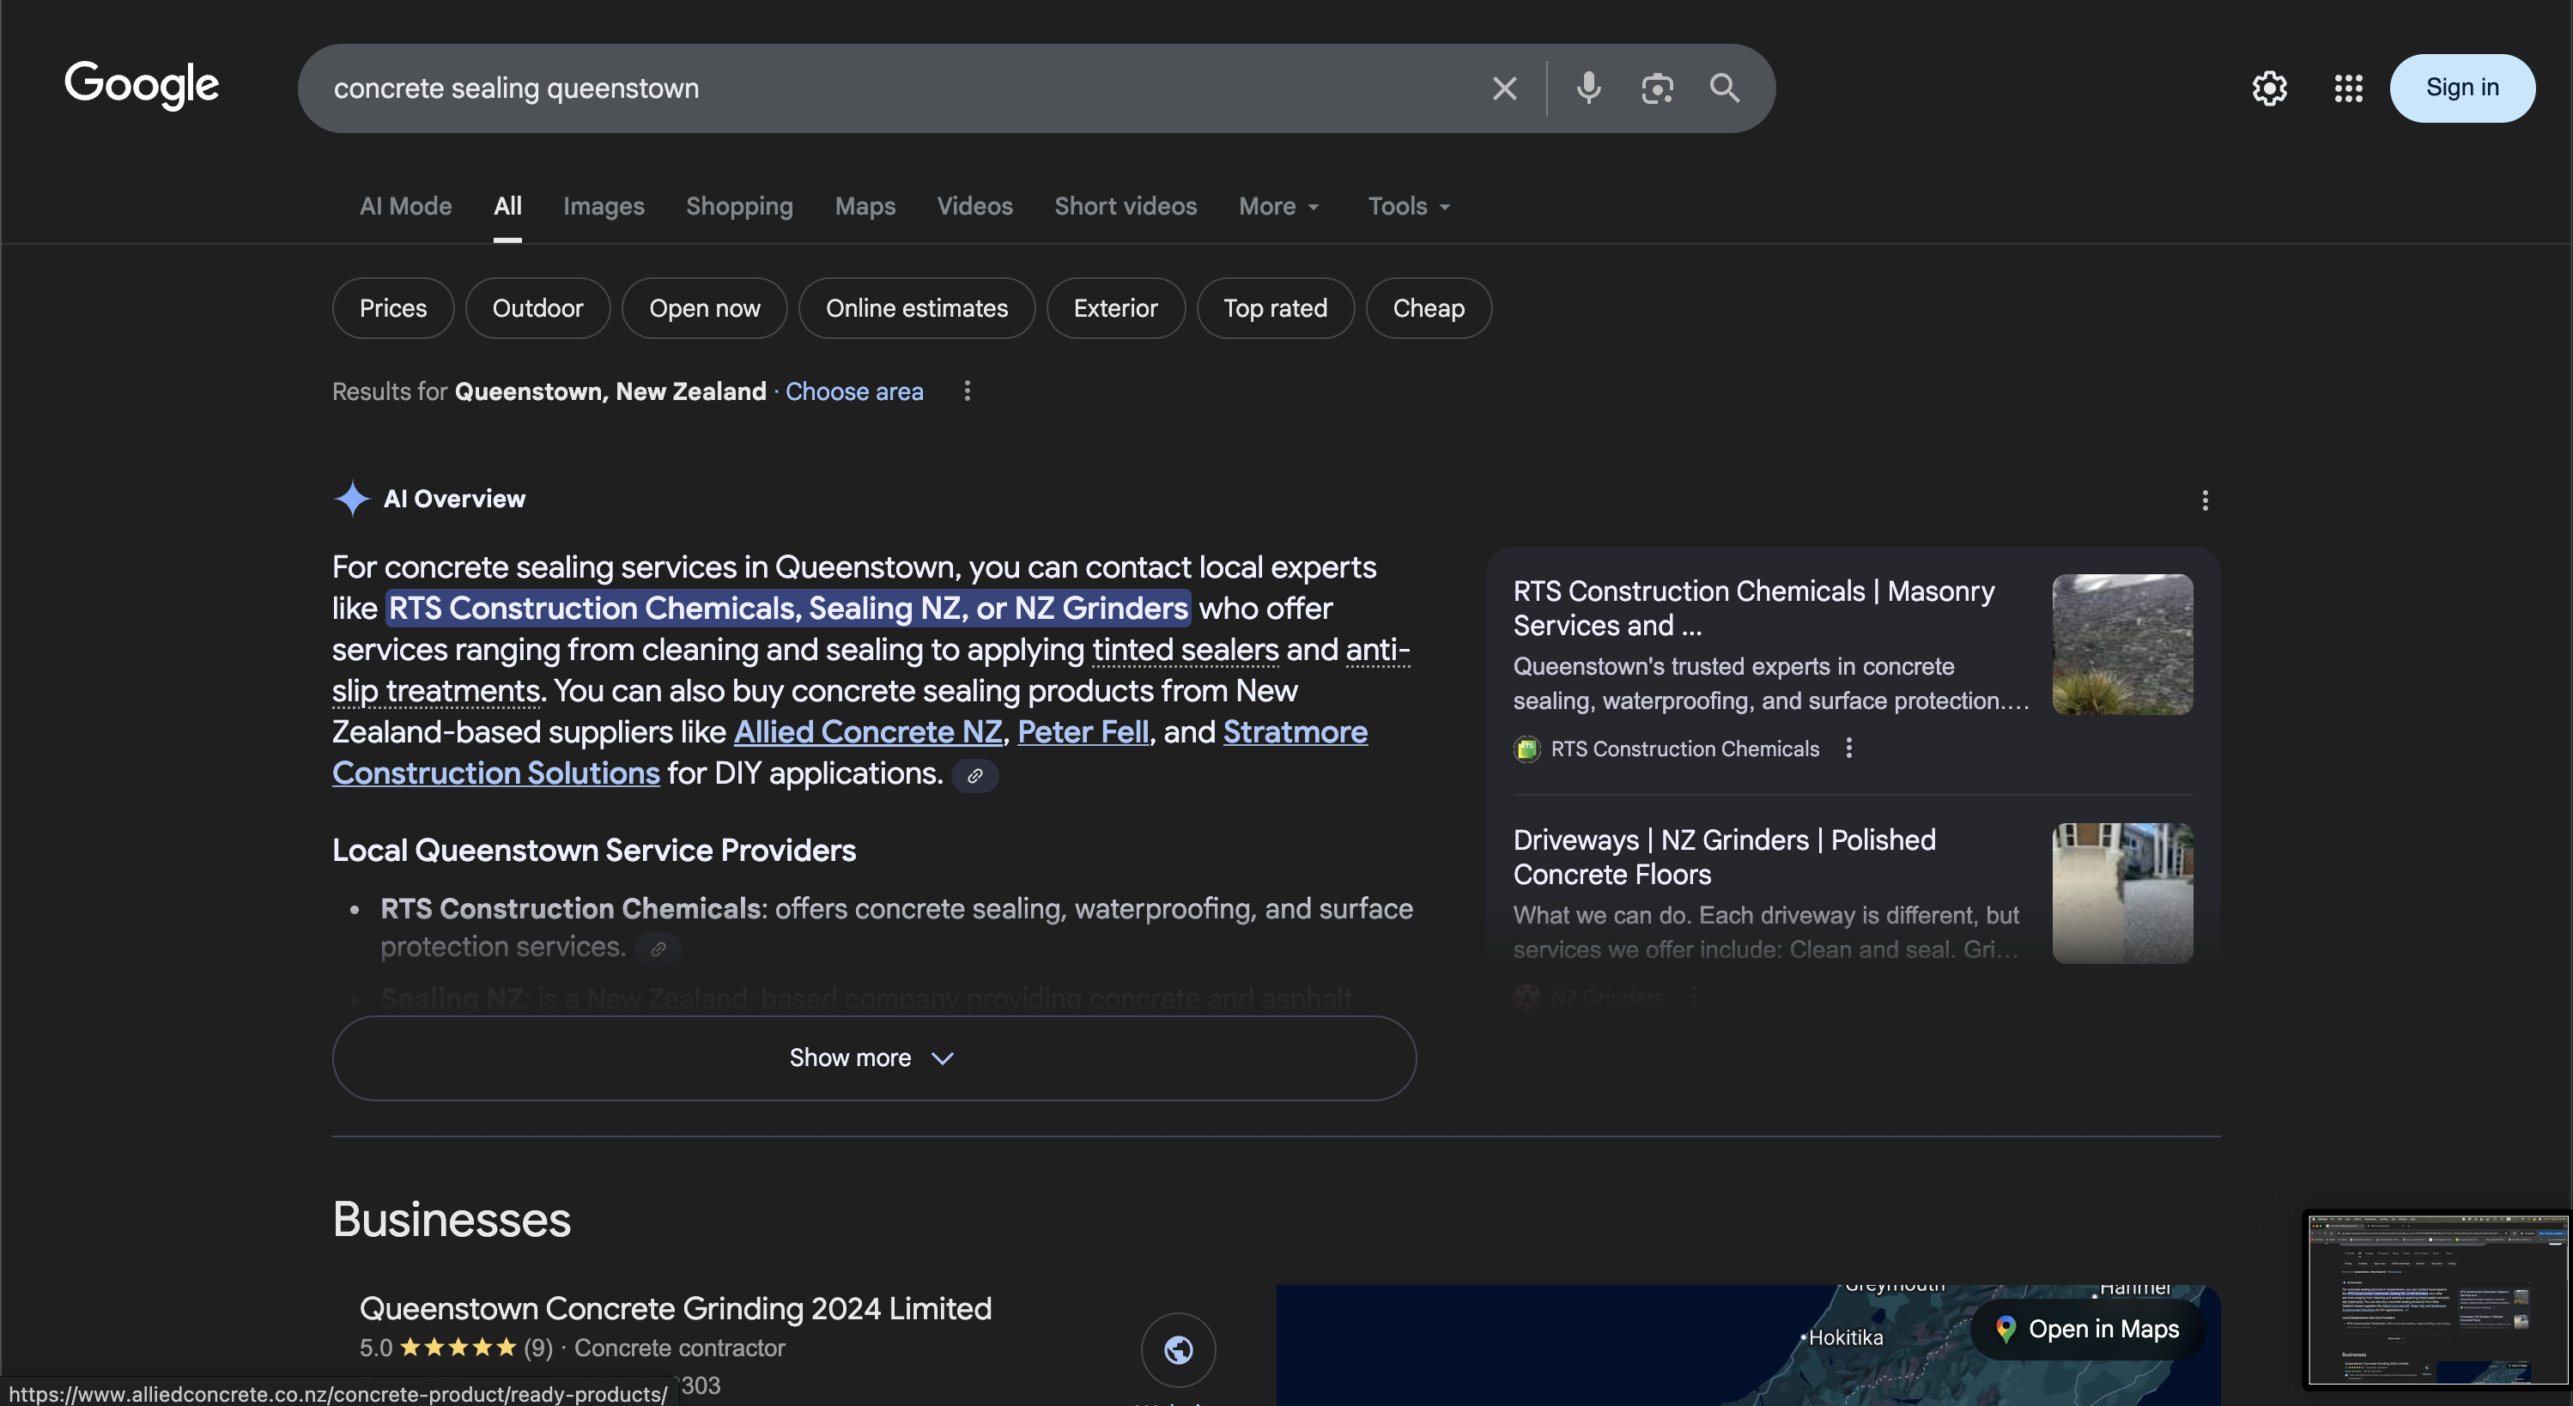Start voice search with microphone icon

click(x=1588, y=88)
